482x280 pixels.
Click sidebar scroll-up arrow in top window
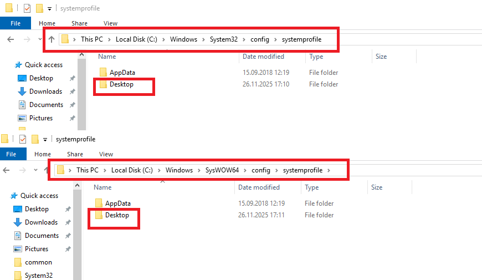(x=81, y=55)
